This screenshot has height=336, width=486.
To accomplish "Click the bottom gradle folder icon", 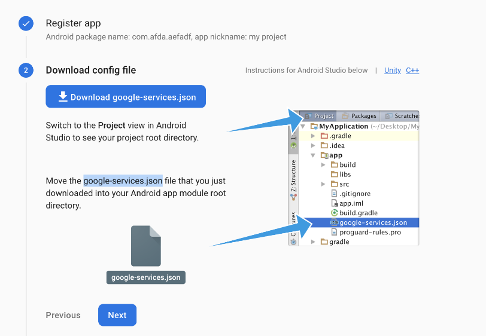I will pyautogui.click(x=324, y=242).
